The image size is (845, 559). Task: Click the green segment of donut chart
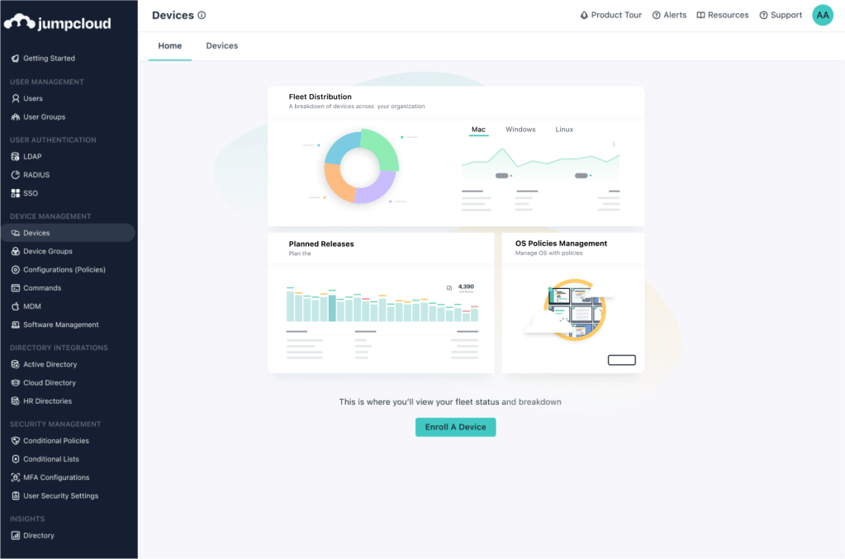(x=382, y=147)
